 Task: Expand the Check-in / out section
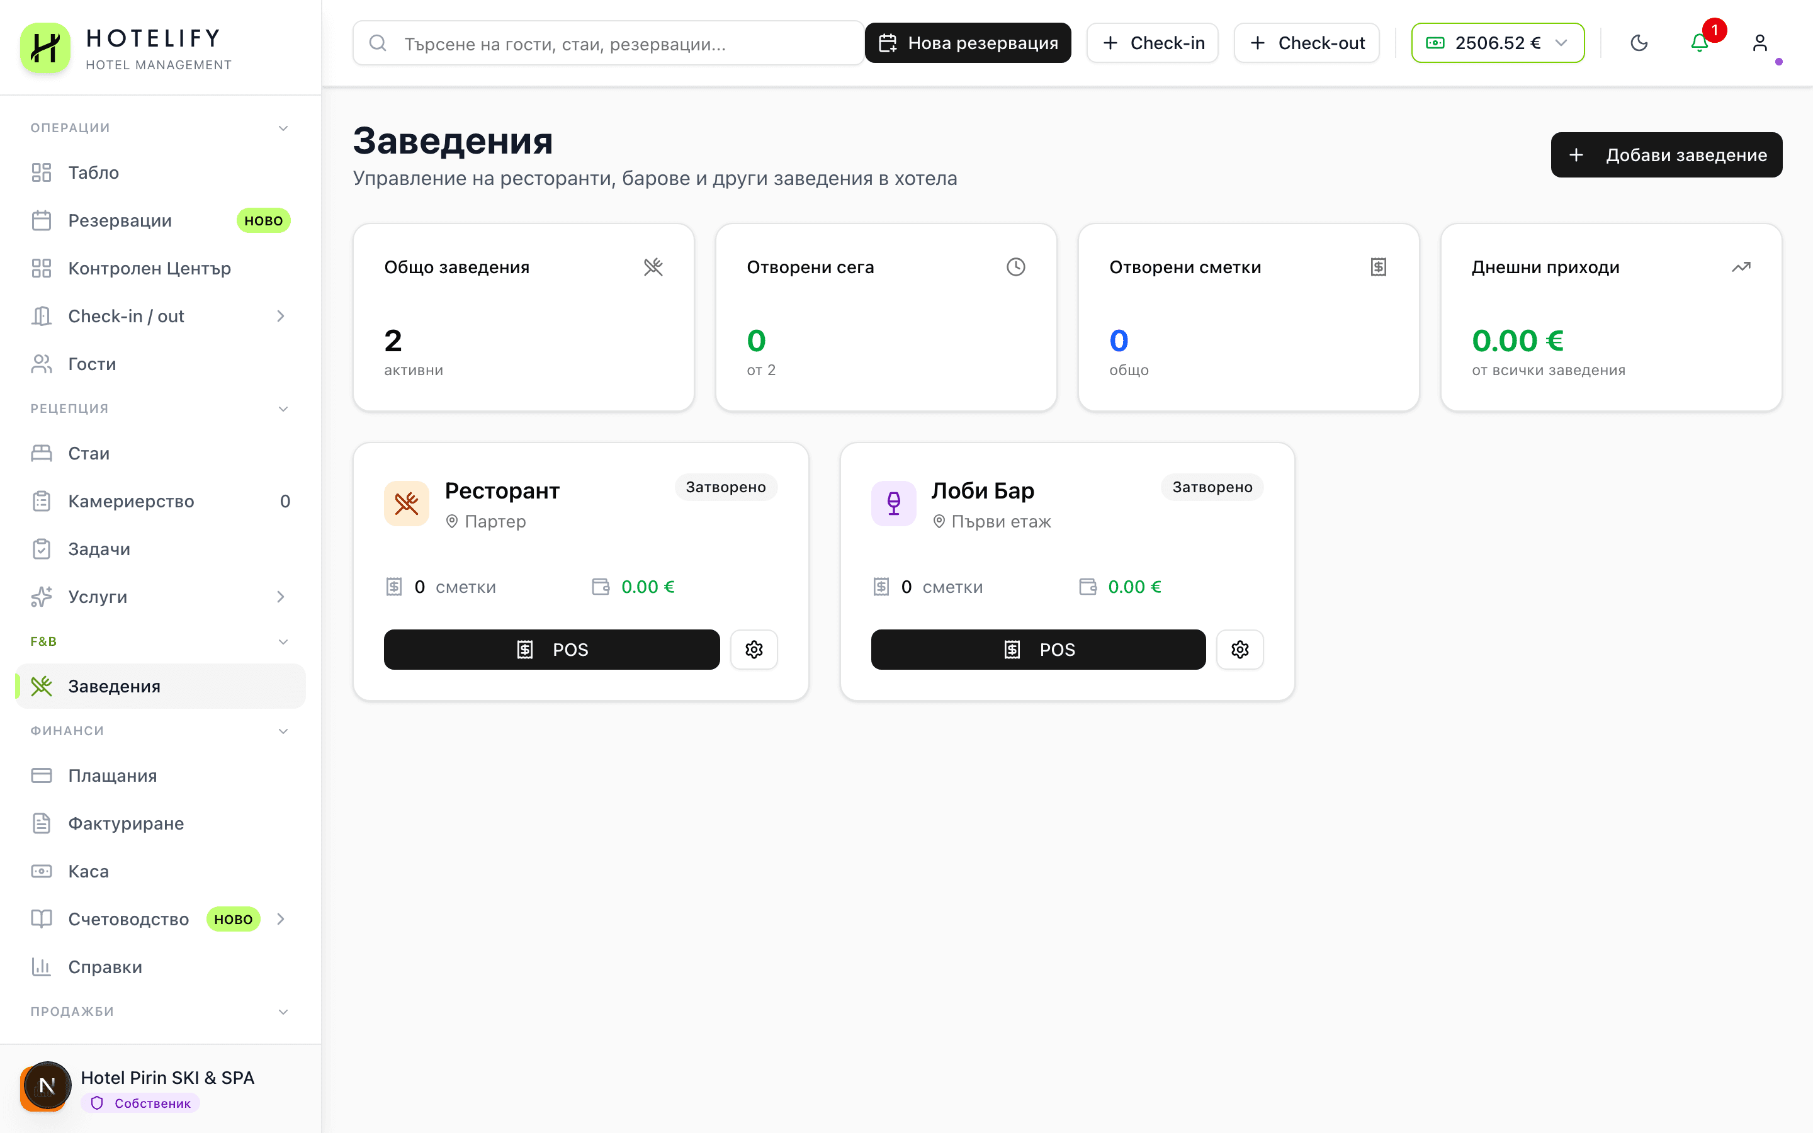(x=281, y=315)
